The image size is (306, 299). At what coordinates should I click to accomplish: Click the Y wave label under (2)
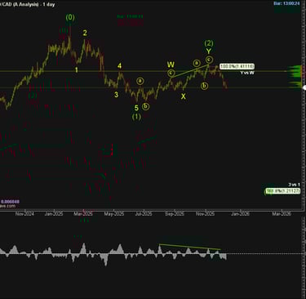pos(209,51)
